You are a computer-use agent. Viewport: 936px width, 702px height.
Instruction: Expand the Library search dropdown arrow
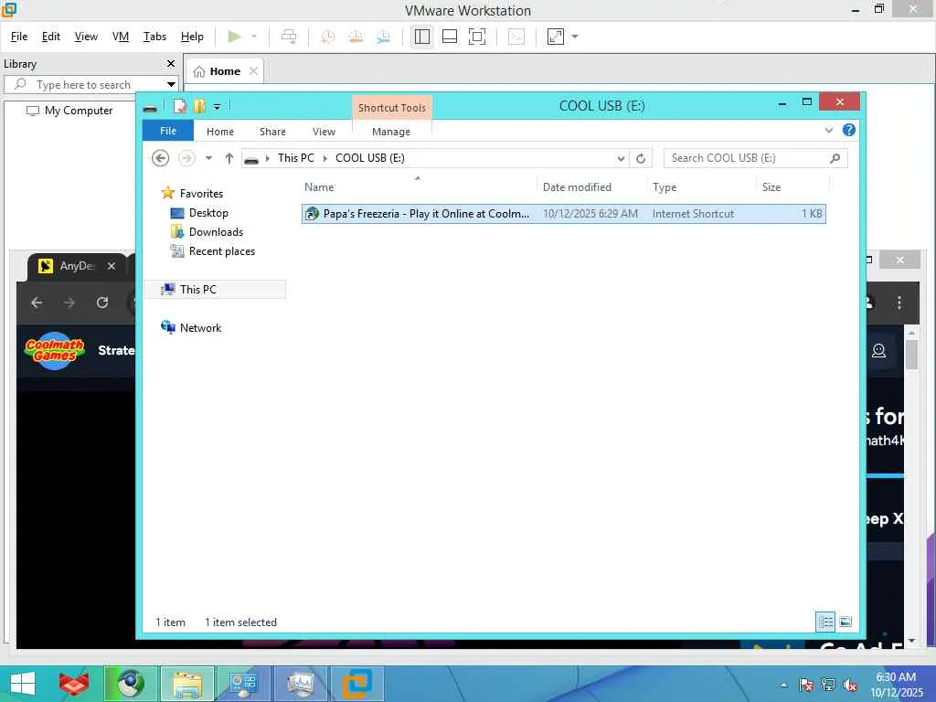pyautogui.click(x=171, y=84)
